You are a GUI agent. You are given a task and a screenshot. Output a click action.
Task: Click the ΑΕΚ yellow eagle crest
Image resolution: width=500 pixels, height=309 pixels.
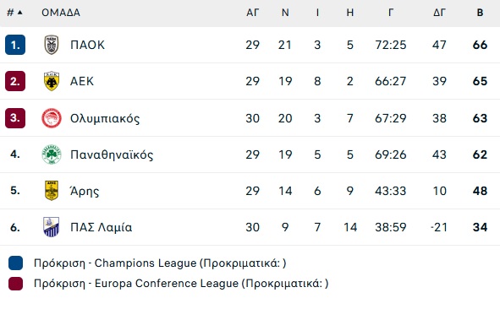(52, 81)
